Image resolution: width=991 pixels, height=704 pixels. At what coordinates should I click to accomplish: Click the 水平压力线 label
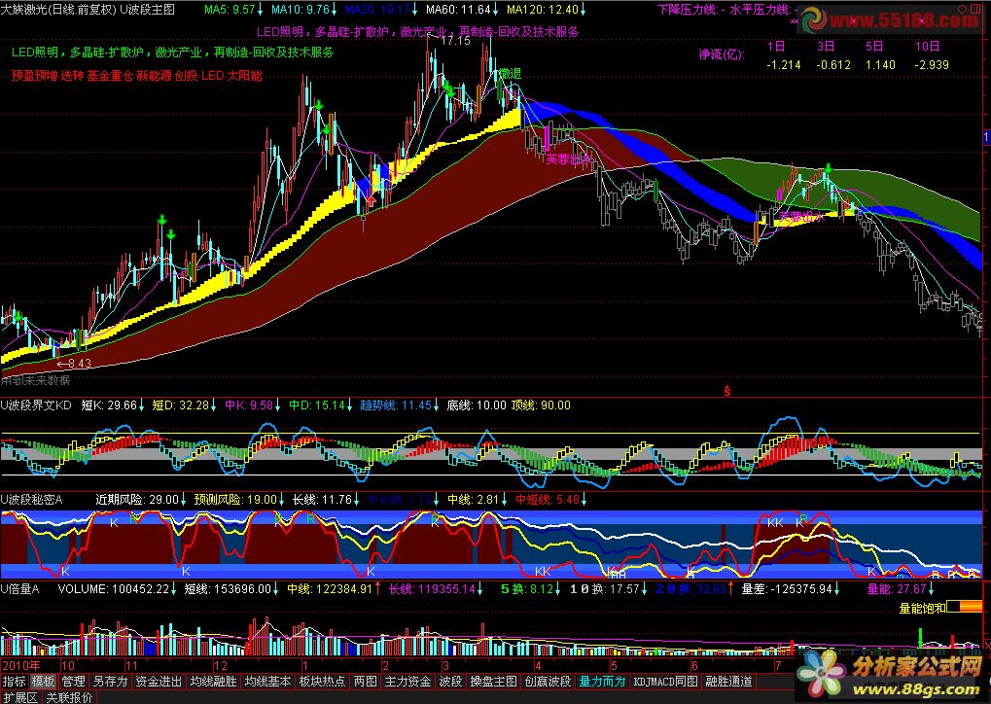759,10
